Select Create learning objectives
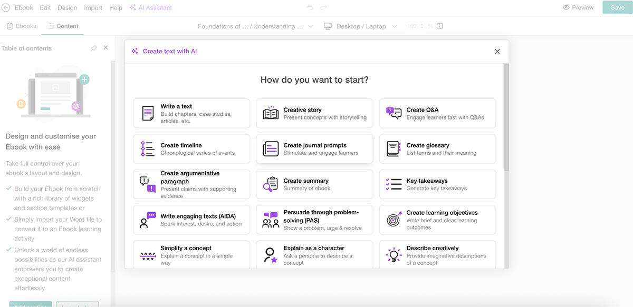The height and width of the screenshot is (307, 633). [437, 220]
